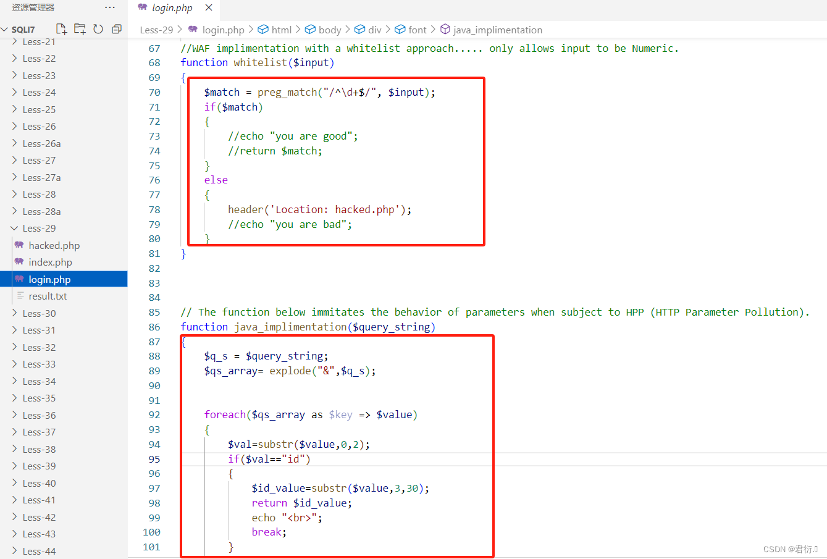Click the whitelist function name on line 68
Image resolution: width=827 pixels, height=559 pixels.
(260, 62)
